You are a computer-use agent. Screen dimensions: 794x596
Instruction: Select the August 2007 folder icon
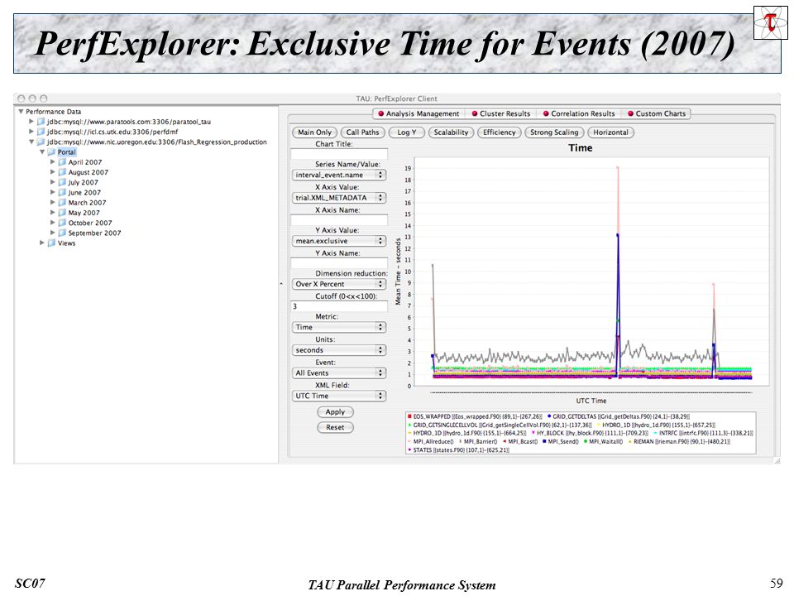62,172
